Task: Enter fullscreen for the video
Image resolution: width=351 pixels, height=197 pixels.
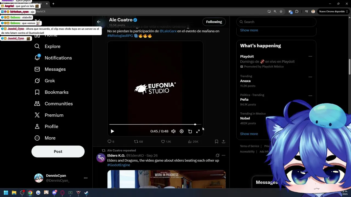Action: pyautogui.click(x=198, y=131)
